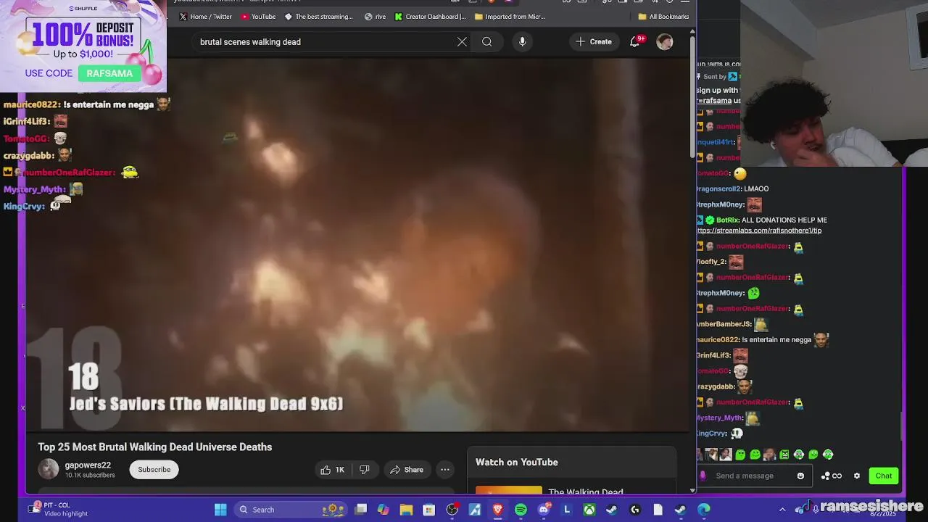Open more actions three-dot menu under video
The image size is (928, 522).
pyautogui.click(x=445, y=470)
